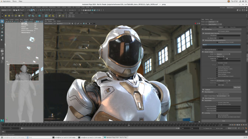Click the 1:1 zoom icon in RenderView
The image size is (248, 139).
[x=81, y=24]
